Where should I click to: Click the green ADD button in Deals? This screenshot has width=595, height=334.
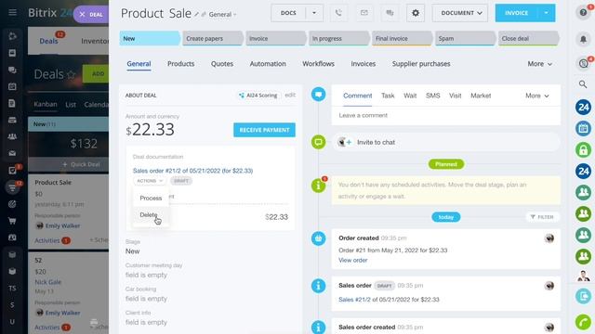(96, 74)
